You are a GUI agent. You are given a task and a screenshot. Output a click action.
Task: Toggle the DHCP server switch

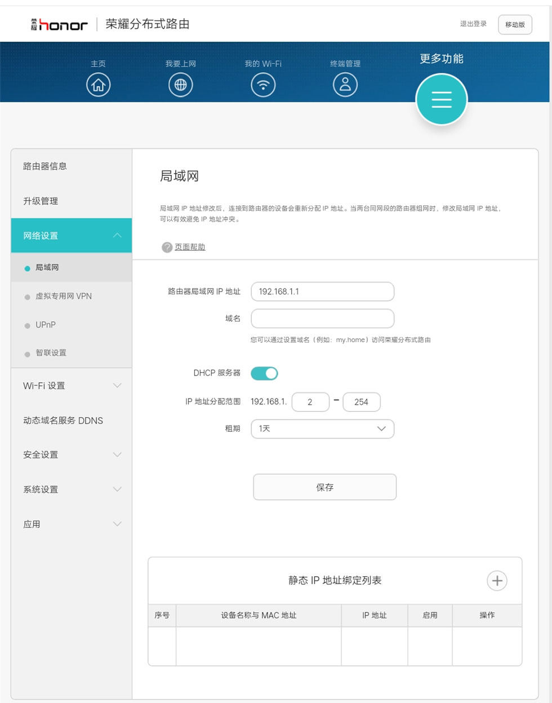click(x=264, y=373)
